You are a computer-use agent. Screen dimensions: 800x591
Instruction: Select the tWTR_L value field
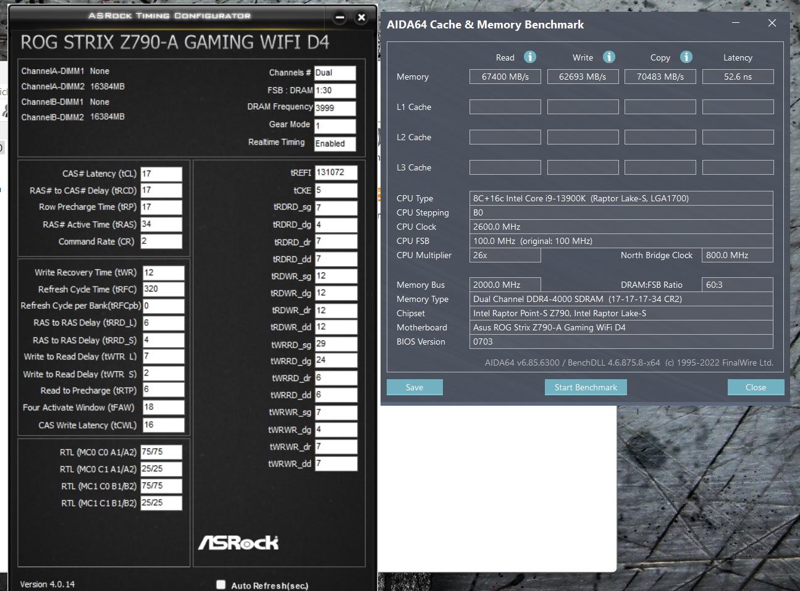(163, 356)
